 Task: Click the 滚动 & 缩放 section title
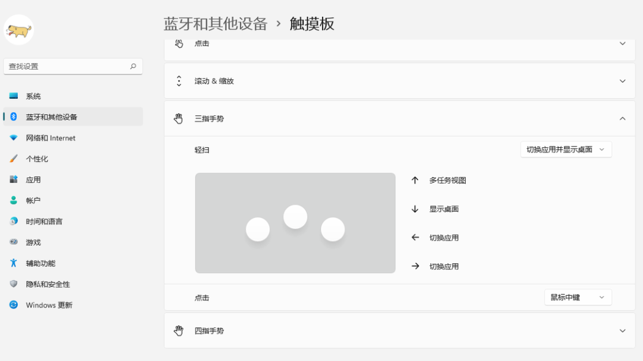pos(214,81)
